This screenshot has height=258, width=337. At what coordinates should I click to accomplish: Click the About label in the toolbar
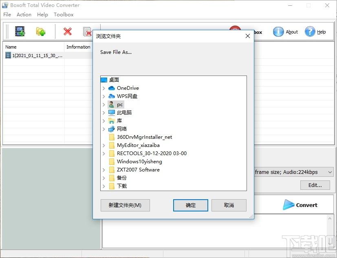tap(292, 32)
